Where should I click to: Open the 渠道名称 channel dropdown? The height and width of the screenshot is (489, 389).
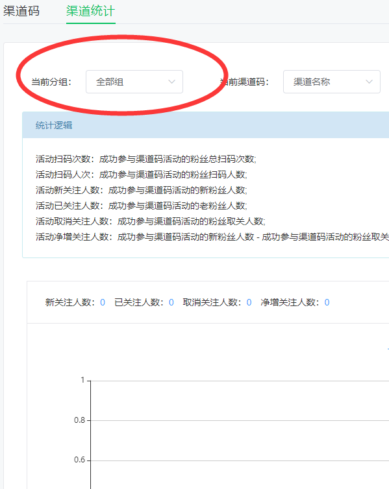click(332, 82)
